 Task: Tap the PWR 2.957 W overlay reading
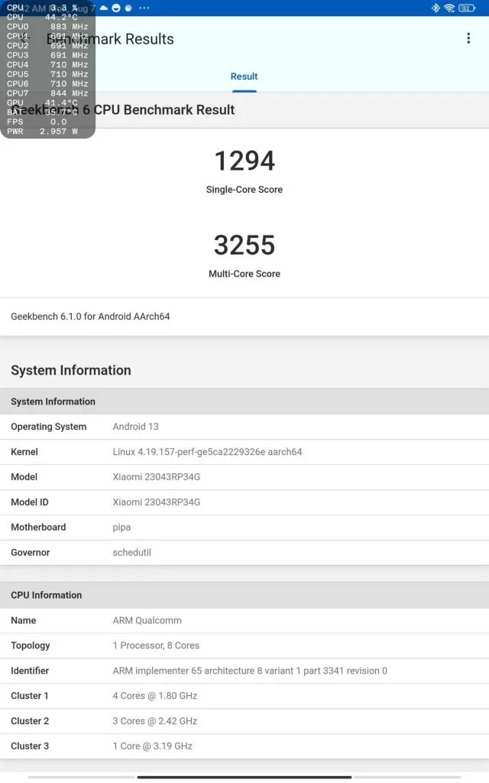point(43,132)
